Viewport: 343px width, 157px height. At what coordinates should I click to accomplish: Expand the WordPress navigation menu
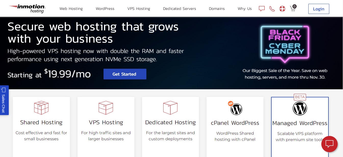[105, 9]
